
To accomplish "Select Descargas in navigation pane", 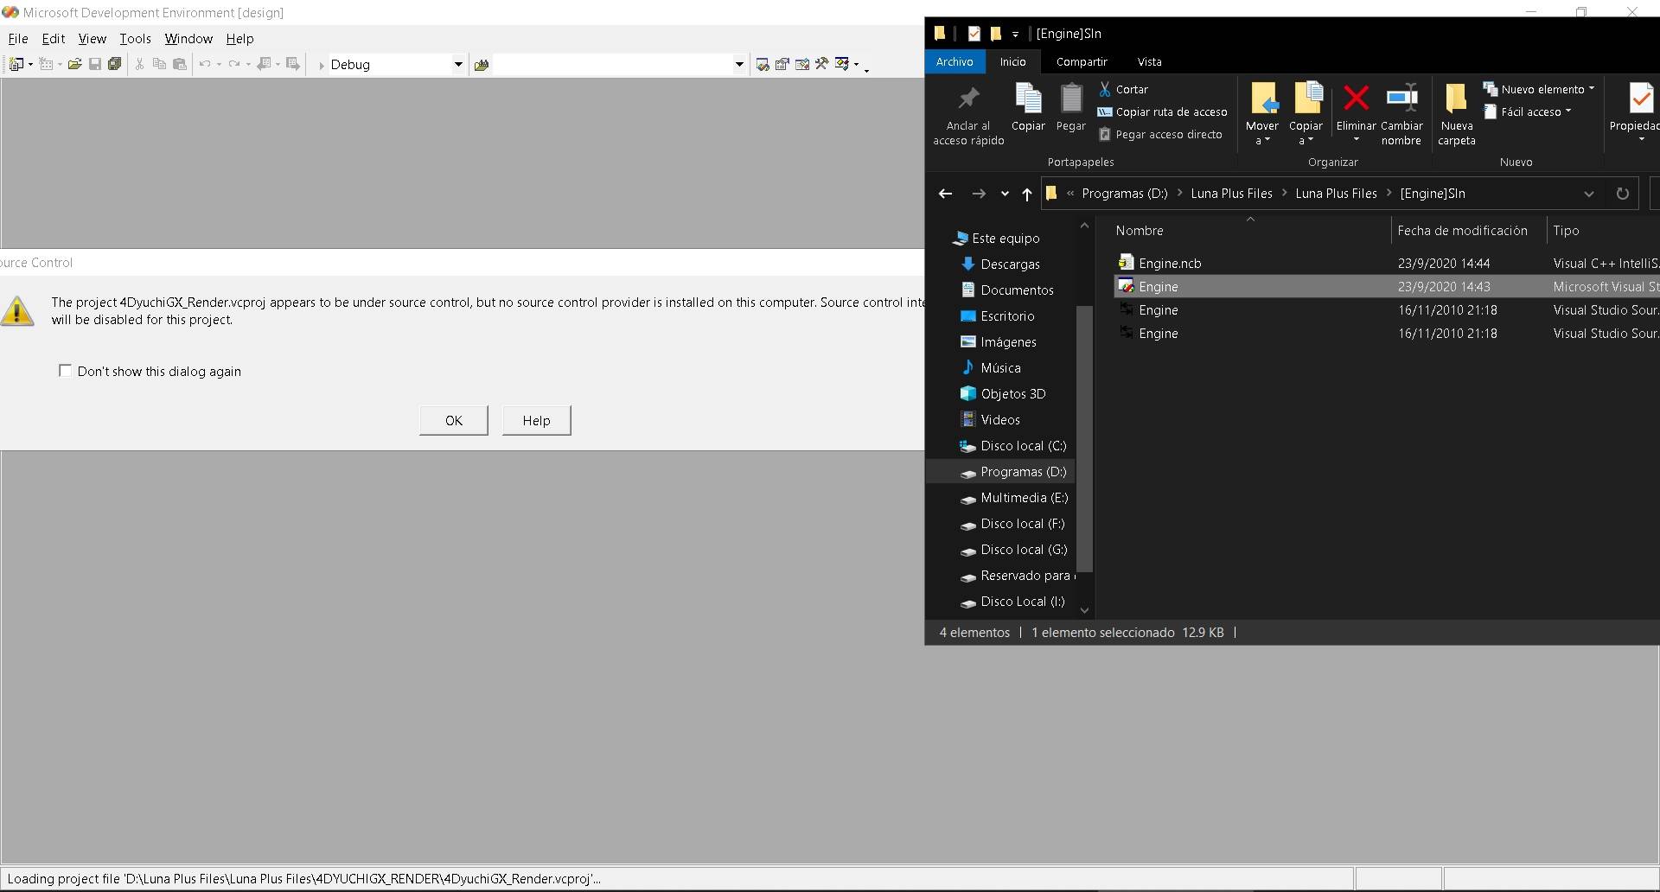I will point(1010,264).
